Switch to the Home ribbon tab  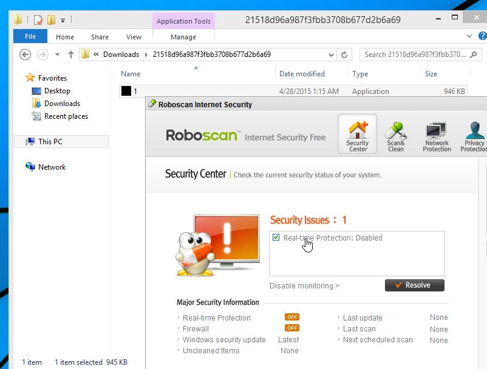[65, 37]
